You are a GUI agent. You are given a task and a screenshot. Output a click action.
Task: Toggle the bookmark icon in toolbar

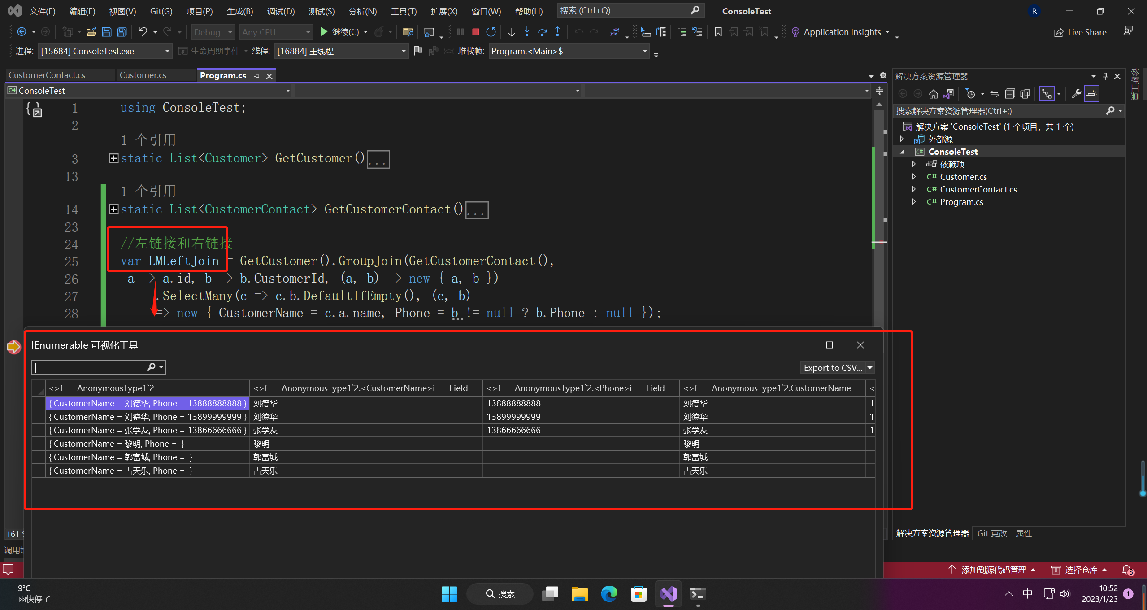[718, 32]
